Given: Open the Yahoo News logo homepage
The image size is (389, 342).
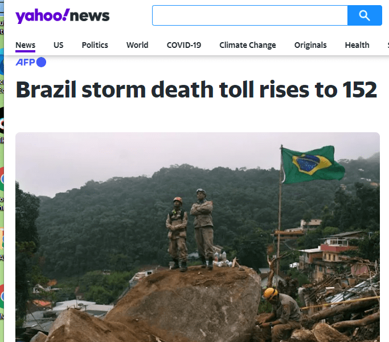Looking at the screenshot, I should [x=62, y=16].
